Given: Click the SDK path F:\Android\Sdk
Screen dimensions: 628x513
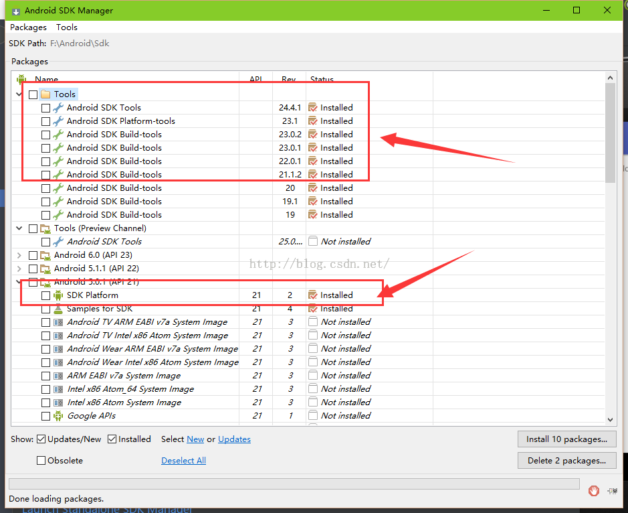Looking at the screenshot, I should 80,44.
